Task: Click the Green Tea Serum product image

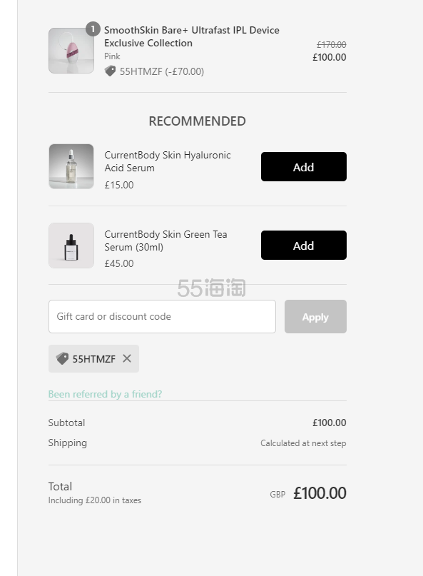Action: [x=71, y=245]
